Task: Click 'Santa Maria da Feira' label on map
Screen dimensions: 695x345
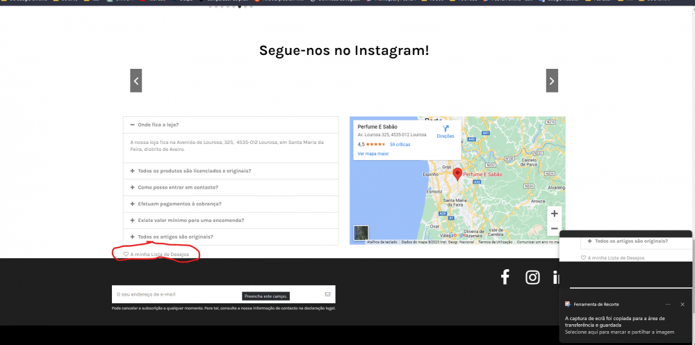Action: pos(453,202)
